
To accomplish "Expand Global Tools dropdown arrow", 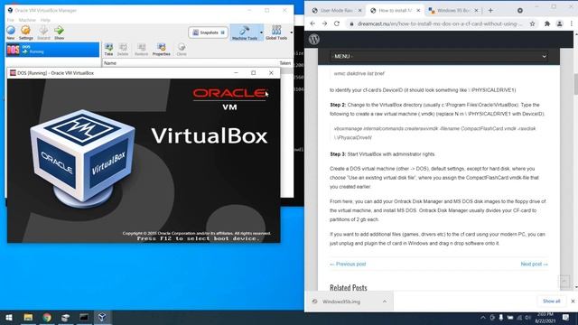I will coord(291,32).
